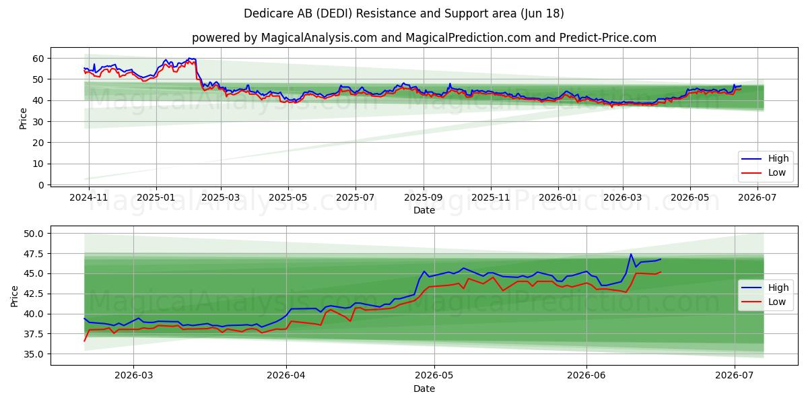This screenshot has width=808, height=404.
Task: Click the '2026-06' tick label on bottom chart
Action: (586, 376)
